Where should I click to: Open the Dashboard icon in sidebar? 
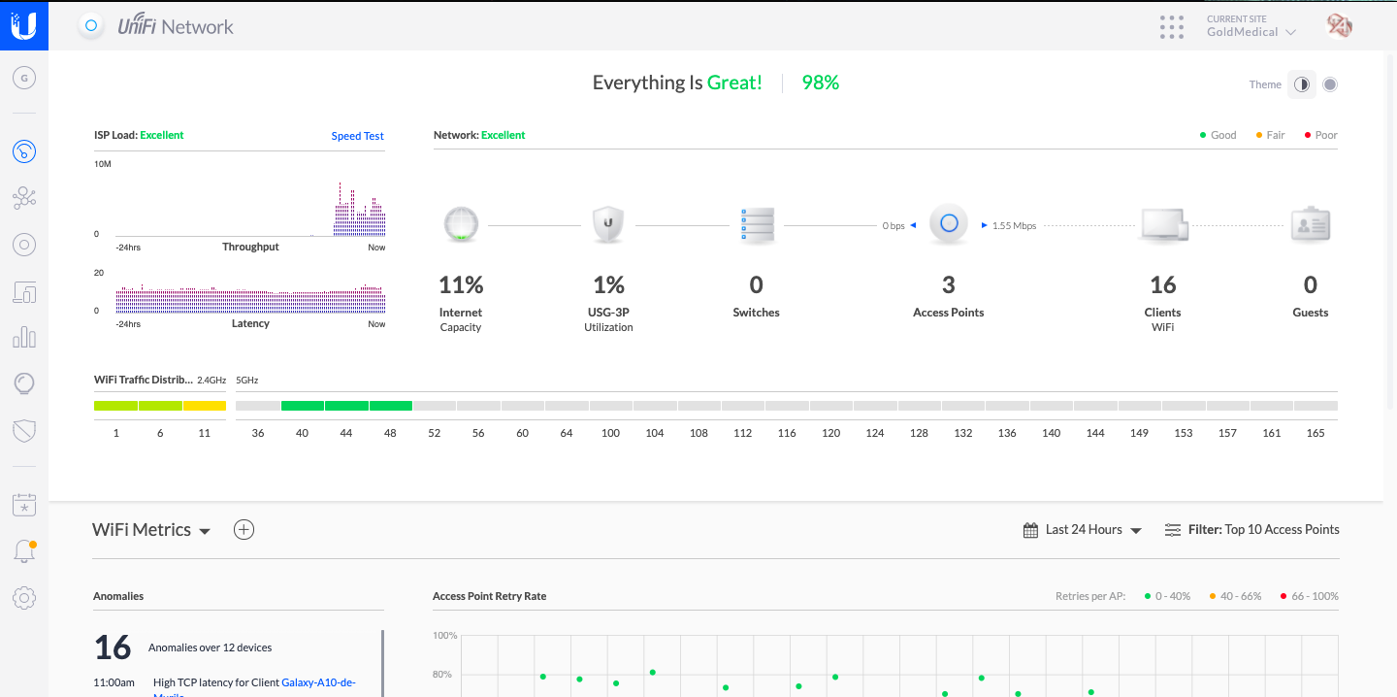[24, 151]
